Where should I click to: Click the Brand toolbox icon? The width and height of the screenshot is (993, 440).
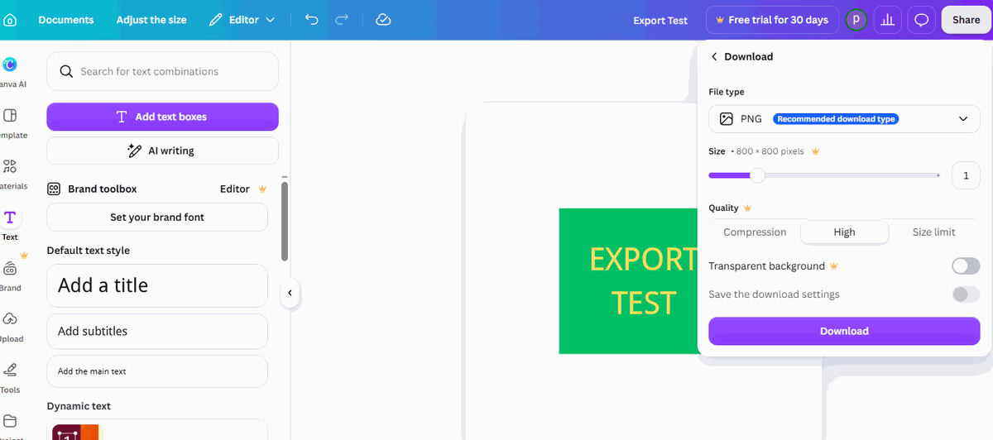[54, 189]
